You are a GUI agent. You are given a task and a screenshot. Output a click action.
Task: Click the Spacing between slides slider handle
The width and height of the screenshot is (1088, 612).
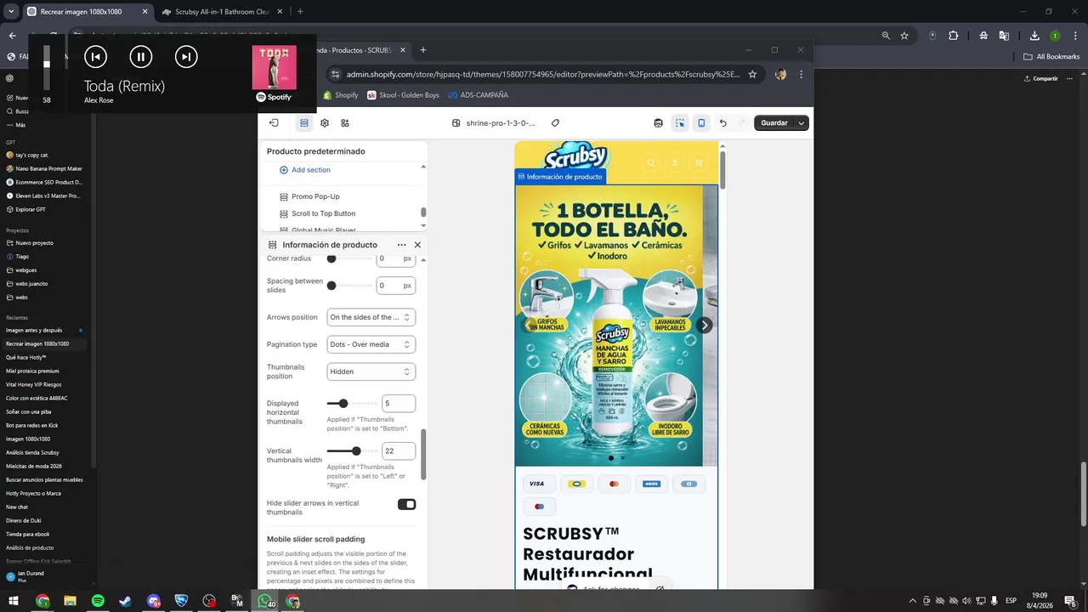click(331, 286)
